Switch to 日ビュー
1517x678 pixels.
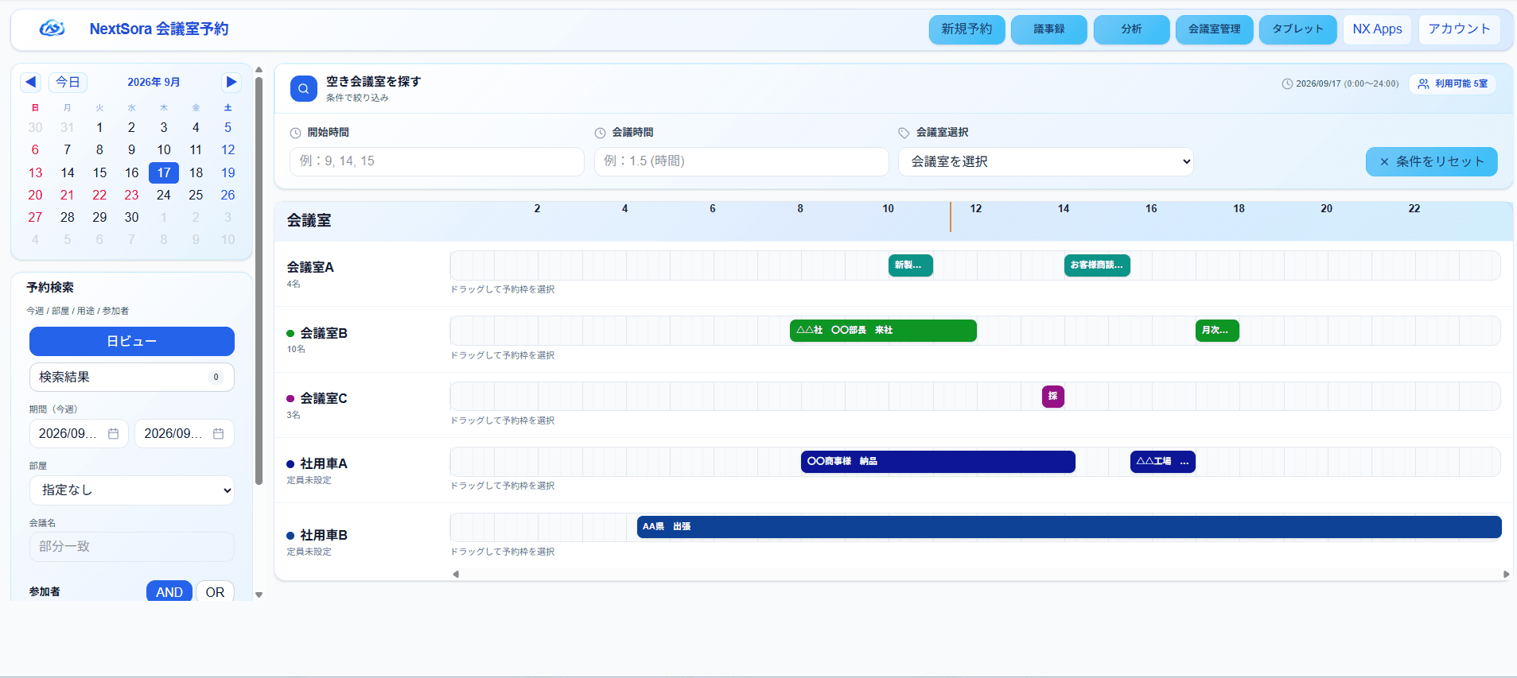[132, 341]
